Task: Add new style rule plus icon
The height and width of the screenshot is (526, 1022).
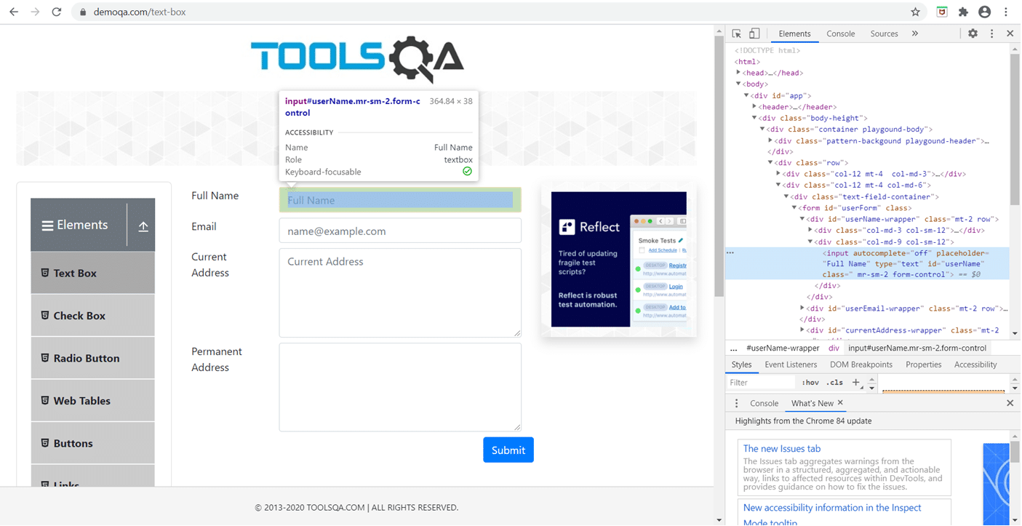Action: [x=856, y=382]
